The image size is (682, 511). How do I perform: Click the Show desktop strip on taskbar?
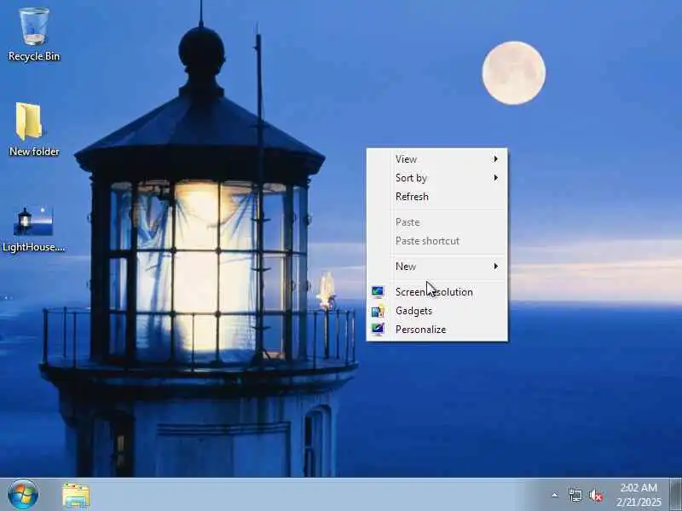coord(676,495)
